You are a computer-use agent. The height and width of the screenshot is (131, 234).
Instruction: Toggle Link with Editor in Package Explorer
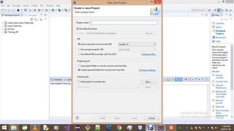(36, 19)
